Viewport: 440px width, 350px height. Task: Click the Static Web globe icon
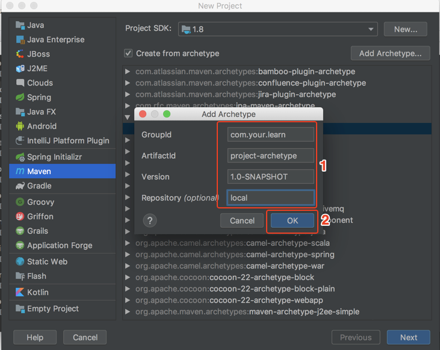20,261
